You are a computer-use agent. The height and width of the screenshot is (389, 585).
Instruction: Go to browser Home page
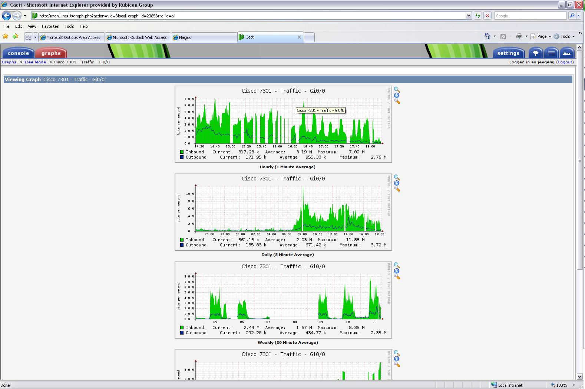click(487, 36)
